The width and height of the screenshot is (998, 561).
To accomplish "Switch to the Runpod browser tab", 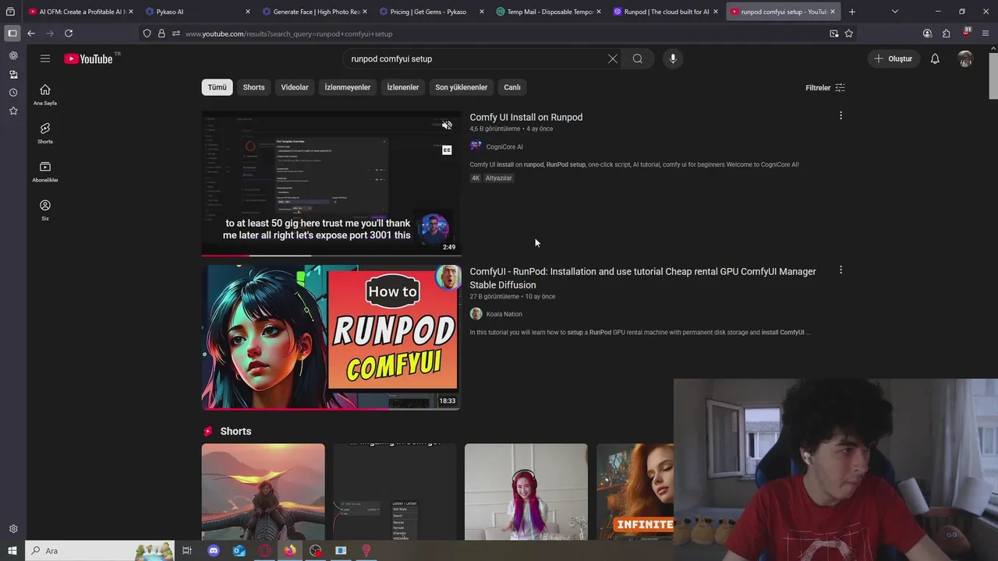I will pyautogui.click(x=666, y=12).
